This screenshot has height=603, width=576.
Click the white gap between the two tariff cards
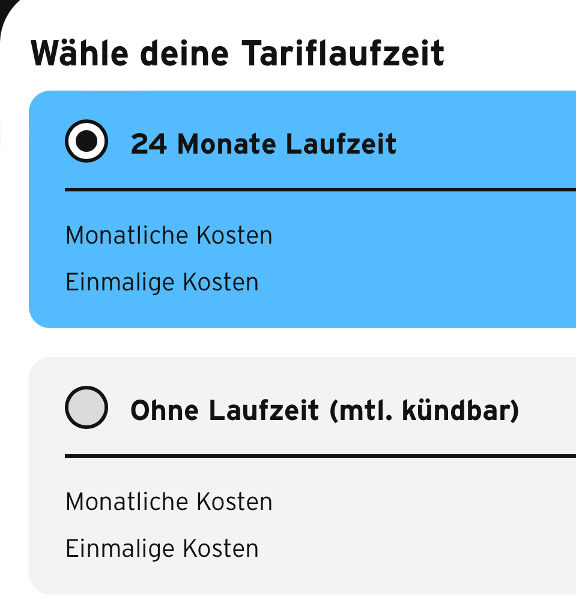pyautogui.click(x=300, y=343)
